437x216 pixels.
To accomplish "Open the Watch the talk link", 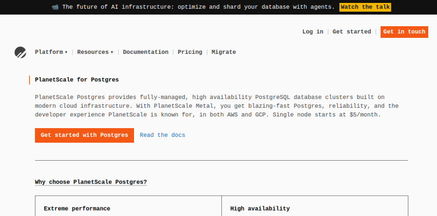I will pyautogui.click(x=365, y=7).
